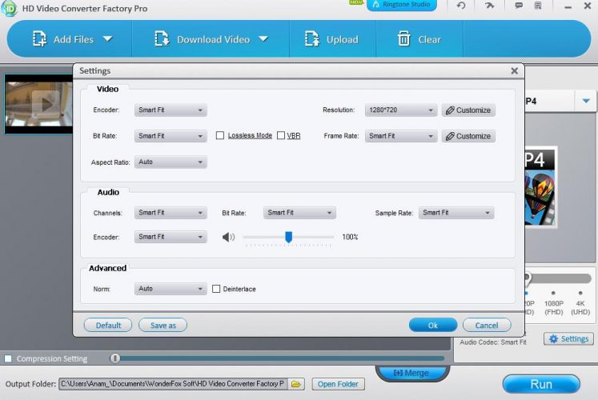The image size is (598, 400).
Task: Enable the VBR checkbox
Action: 281,136
